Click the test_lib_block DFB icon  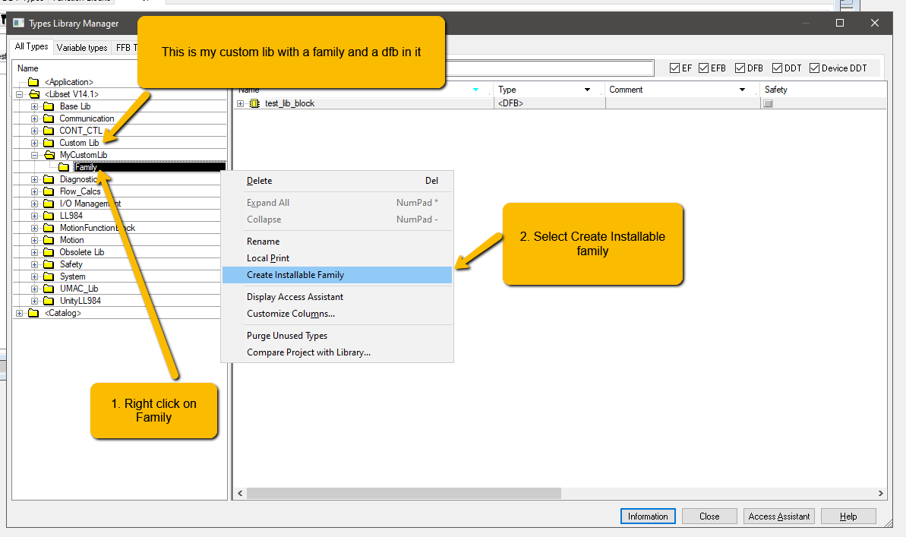254,103
